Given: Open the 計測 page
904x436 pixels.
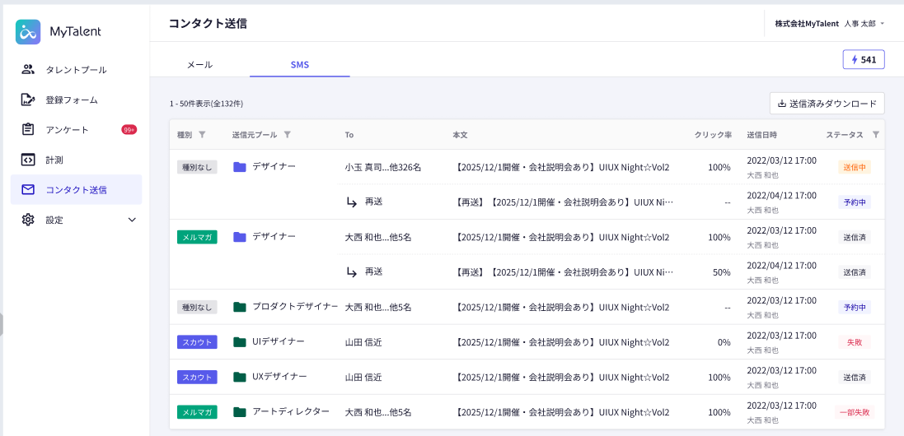Looking at the screenshot, I should pos(54,160).
